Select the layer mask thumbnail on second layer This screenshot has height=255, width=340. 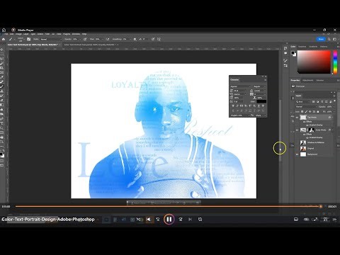[312, 130]
